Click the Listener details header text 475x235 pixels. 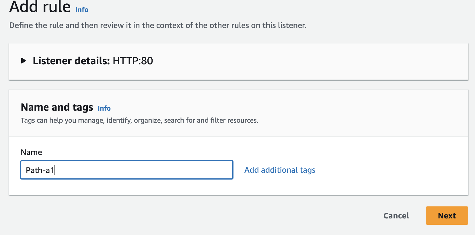click(x=71, y=61)
